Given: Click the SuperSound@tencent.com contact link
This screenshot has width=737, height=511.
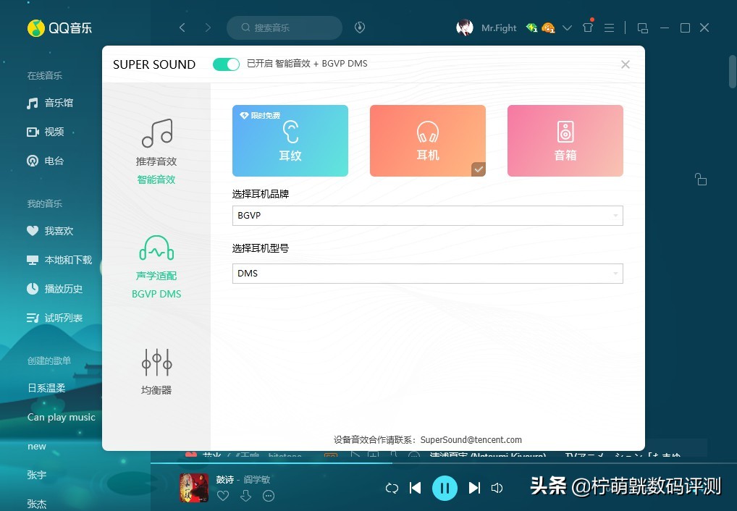Looking at the screenshot, I should 471,439.
